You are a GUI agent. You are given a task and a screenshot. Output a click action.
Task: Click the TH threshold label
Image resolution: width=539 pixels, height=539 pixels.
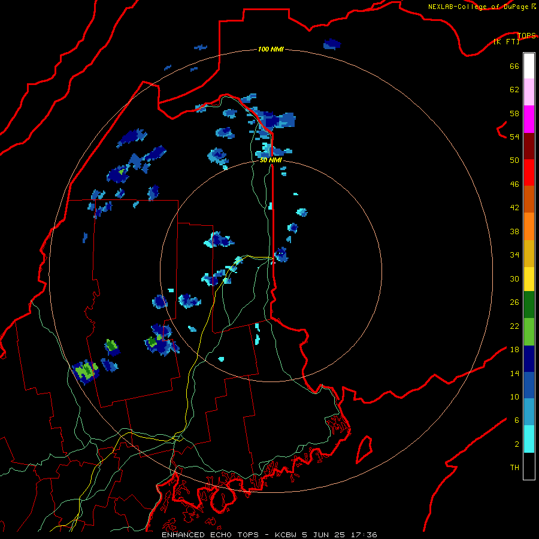514,468
